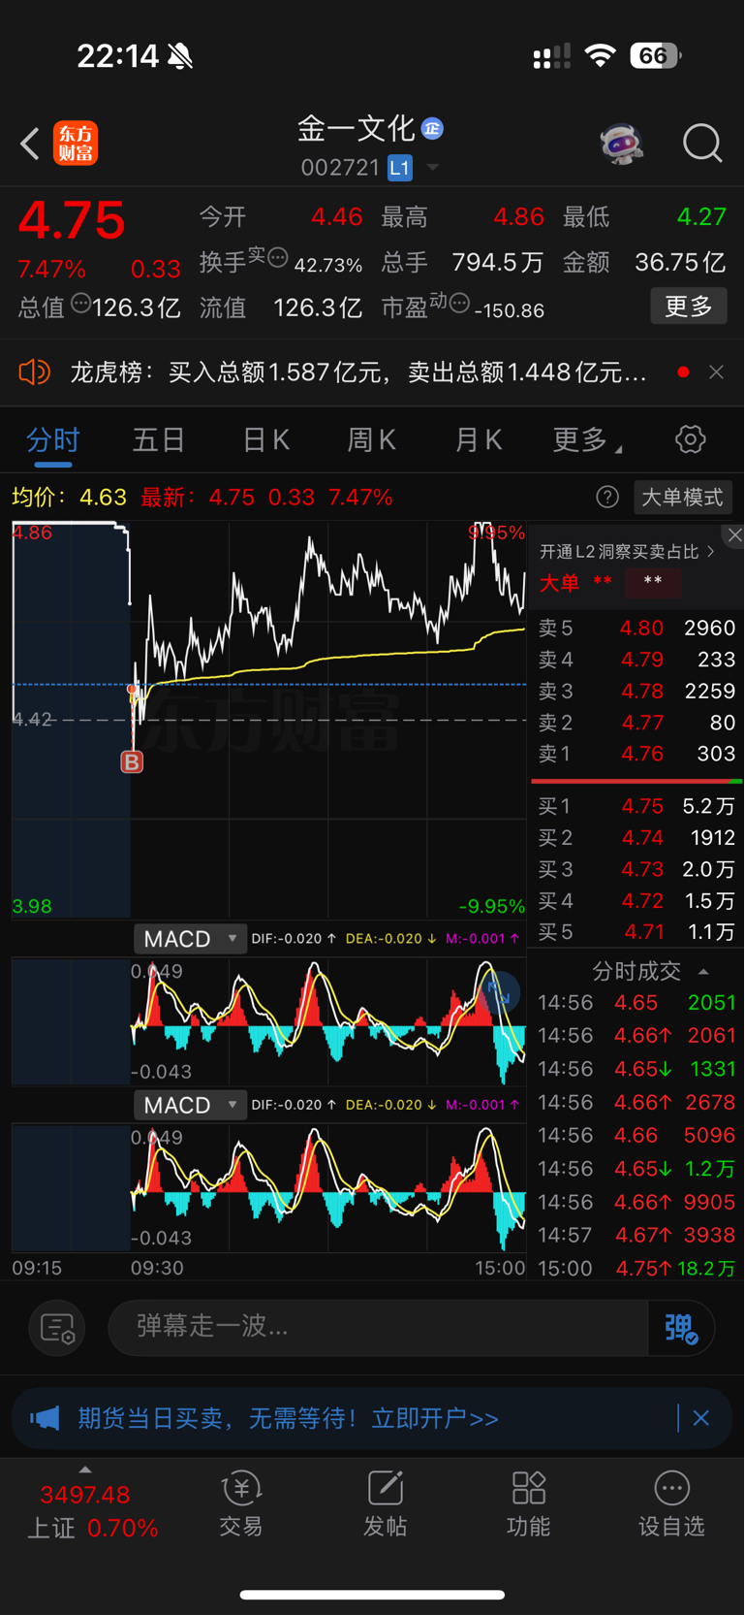Image resolution: width=745 pixels, height=1615 pixels.
Task: Open the bullet-comment list settings icon
Action: pyautogui.click(x=57, y=1328)
